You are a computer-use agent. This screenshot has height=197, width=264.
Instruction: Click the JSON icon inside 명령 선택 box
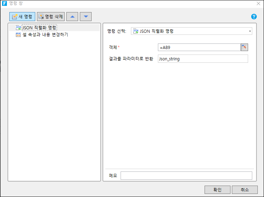[136, 31]
